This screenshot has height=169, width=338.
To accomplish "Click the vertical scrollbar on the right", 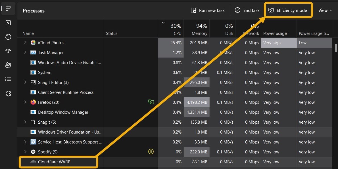I will 336,48.
